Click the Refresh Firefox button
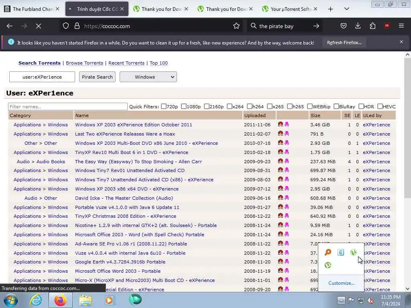Screen dimensions: 411x308 click(344, 43)
